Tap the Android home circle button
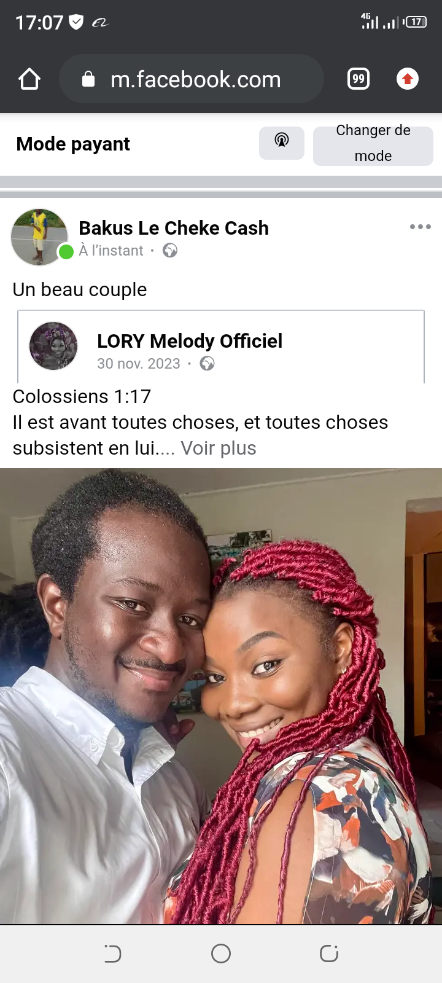 click(221, 954)
